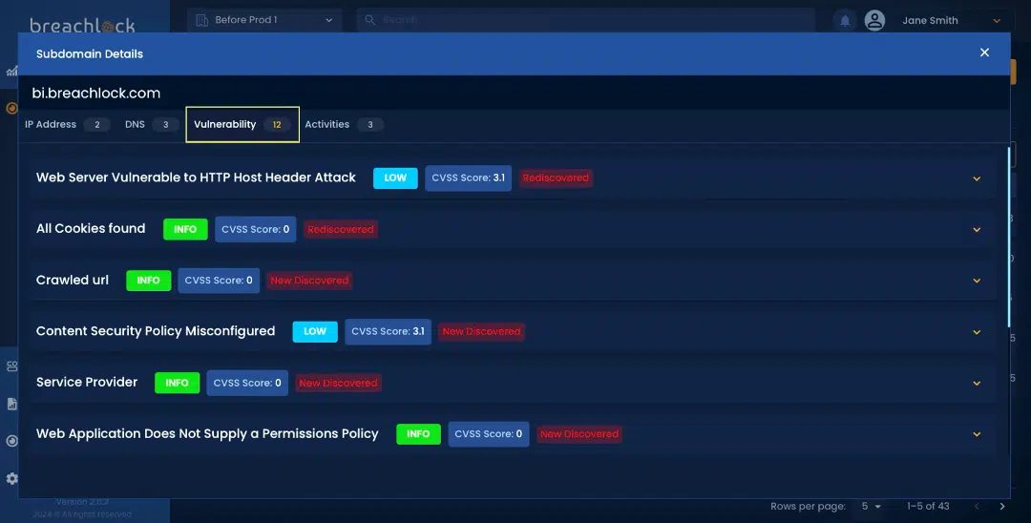Click the search field in the top bar
This screenshot has height=523, width=1031.
pos(585,20)
